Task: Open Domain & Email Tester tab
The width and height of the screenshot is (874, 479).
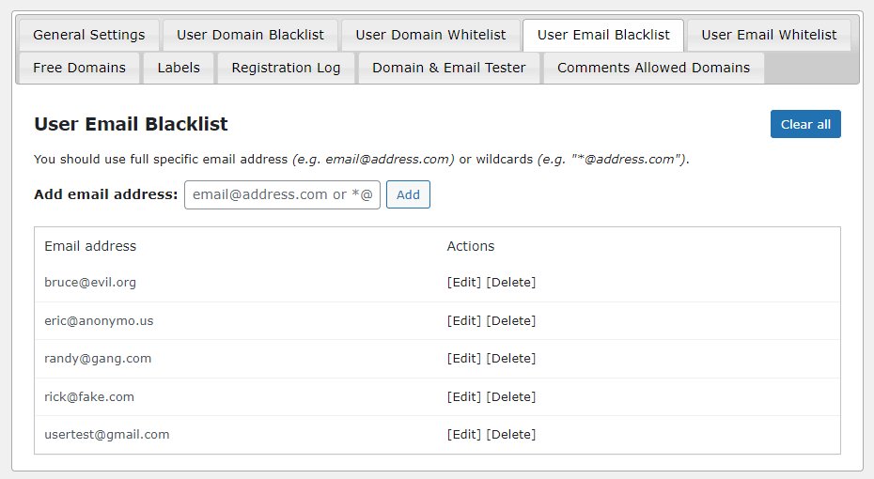Action: tap(448, 68)
